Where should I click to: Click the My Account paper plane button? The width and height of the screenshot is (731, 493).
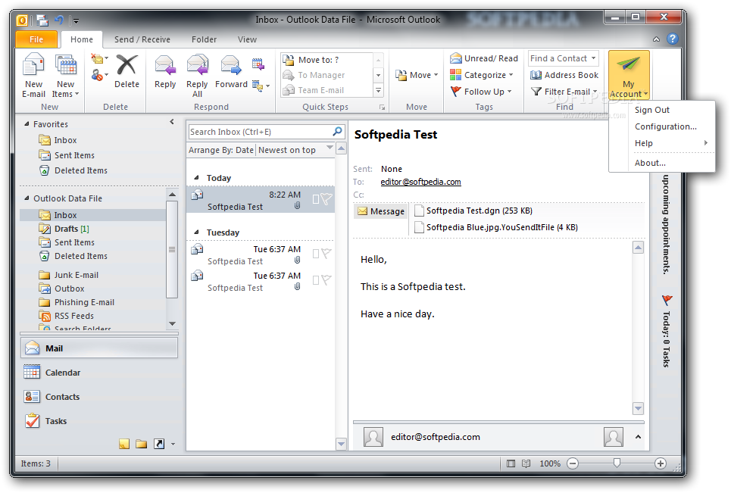(629, 76)
